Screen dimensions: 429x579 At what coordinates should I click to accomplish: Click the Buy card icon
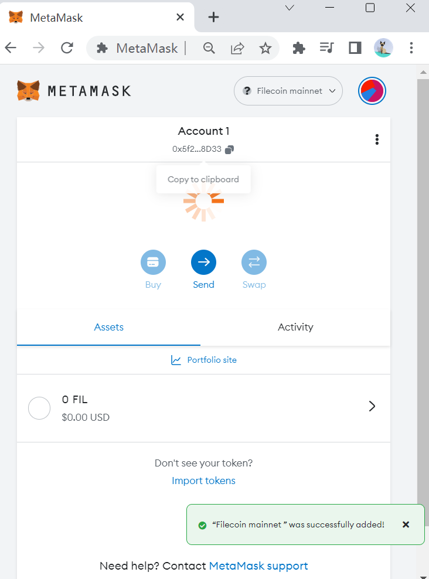click(153, 263)
